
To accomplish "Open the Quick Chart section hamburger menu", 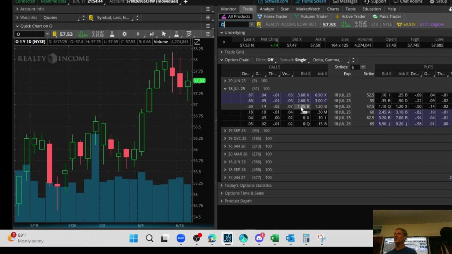I will [x=208, y=26].
